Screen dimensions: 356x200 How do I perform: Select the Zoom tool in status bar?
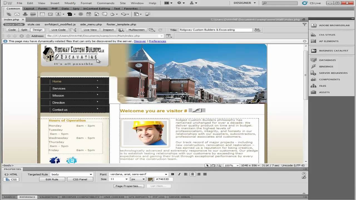click(219, 165)
